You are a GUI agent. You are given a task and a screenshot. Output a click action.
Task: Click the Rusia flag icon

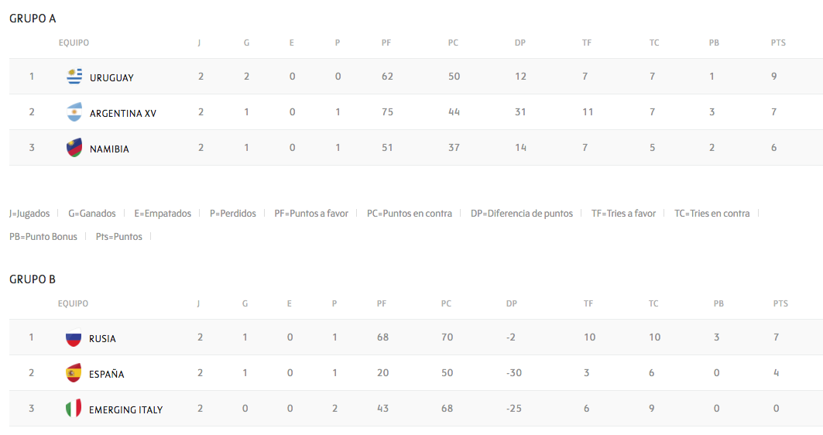tap(74, 337)
